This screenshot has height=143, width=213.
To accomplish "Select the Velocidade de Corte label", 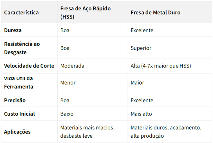I will 29,66.
